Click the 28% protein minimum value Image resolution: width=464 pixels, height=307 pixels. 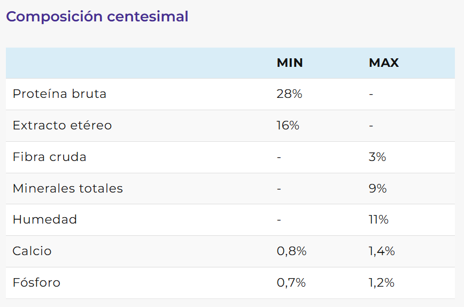click(289, 94)
